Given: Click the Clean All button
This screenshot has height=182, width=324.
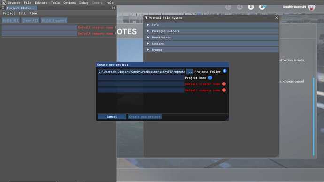Looking at the screenshot, I should 30,20.
